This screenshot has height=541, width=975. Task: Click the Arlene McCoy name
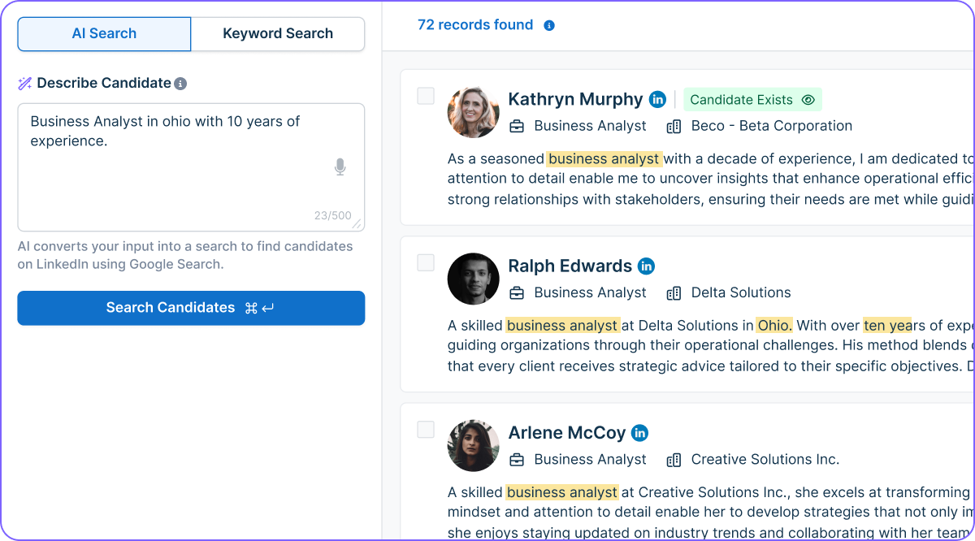(566, 432)
